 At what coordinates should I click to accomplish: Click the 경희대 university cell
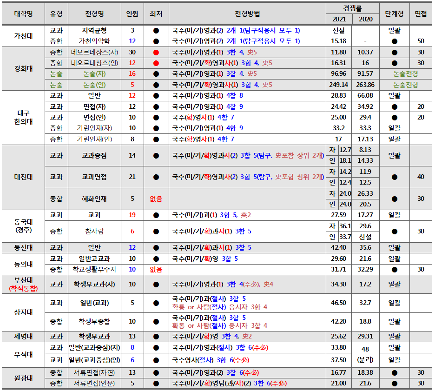pyautogui.click(x=23, y=68)
